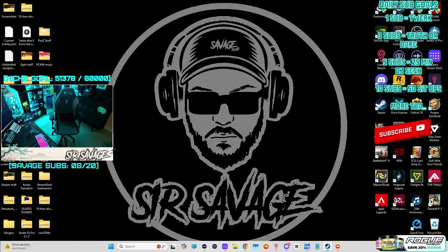
Task: Open the Windows Start menu
Action: (111, 246)
